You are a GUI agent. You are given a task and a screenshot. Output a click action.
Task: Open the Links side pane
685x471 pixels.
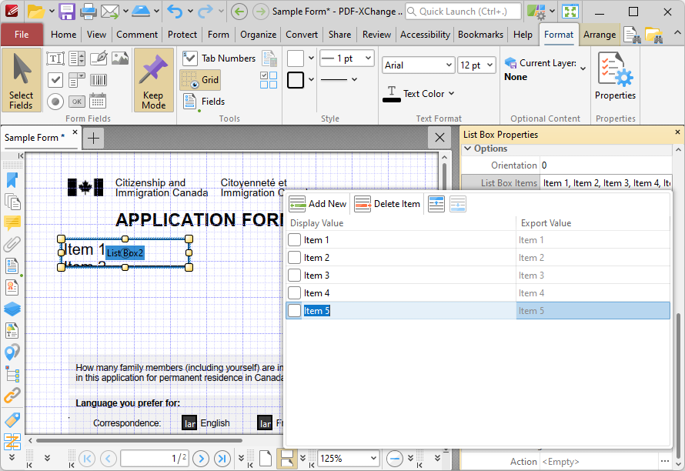[x=12, y=396]
